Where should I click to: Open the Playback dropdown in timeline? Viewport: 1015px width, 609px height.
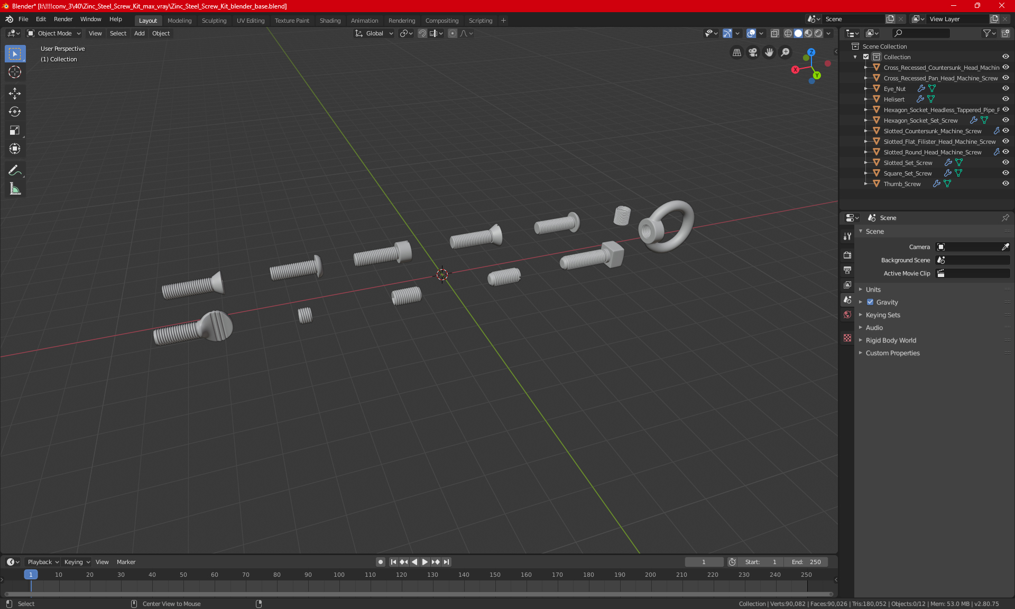pos(43,562)
